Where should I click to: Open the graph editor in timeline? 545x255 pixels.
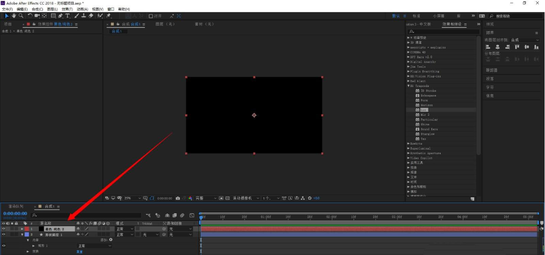point(192,215)
